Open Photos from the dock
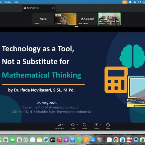The height and width of the screenshot is (145, 145). (6, 140)
